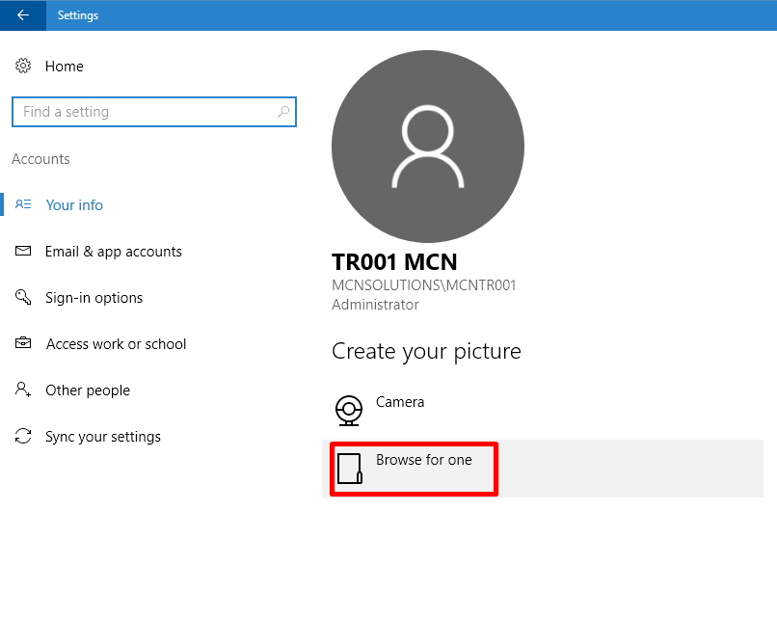
Task: Choose Camera to create your picture
Action: [x=400, y=402]
